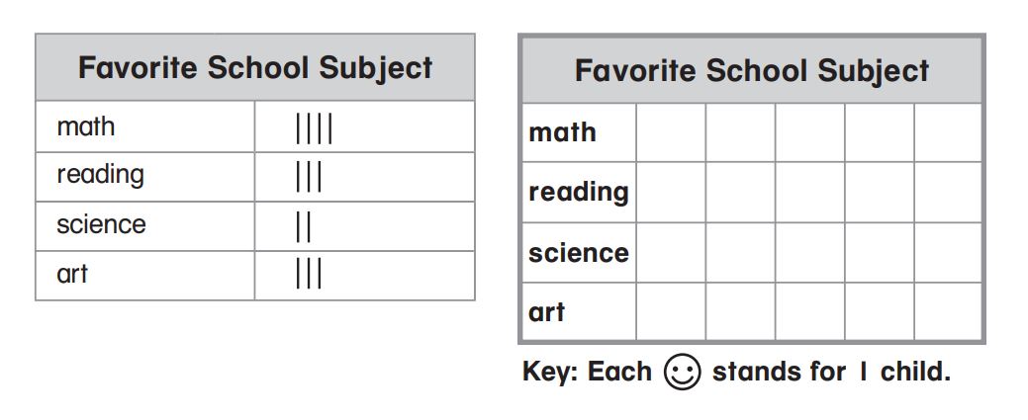Click the reading label in the tally table
Viewport: 1028px width, 420px height.
(x=100, y=175)
